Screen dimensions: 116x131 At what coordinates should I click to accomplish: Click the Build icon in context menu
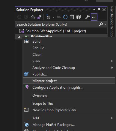tap(26, 41)
